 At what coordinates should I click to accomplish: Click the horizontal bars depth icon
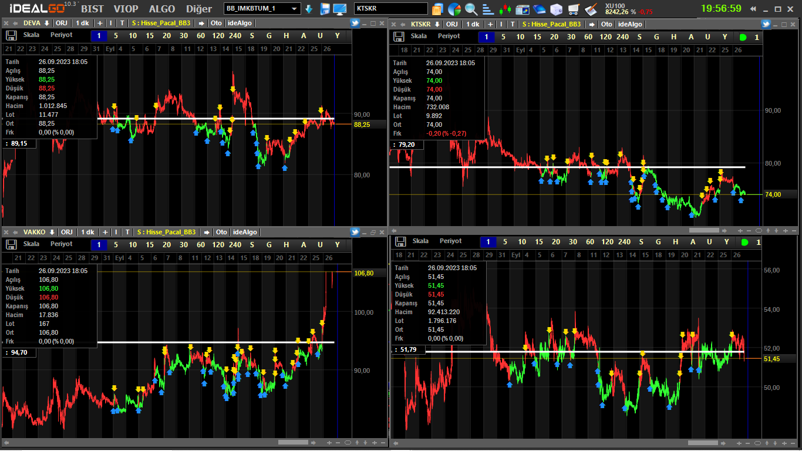[x=488, y=9]
